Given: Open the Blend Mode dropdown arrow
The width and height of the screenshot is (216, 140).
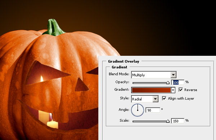Looking at the screenshot, I should click(x=173, y=75).
